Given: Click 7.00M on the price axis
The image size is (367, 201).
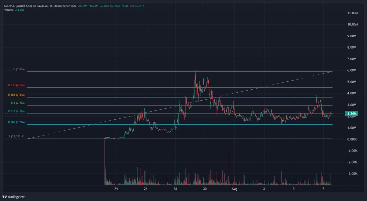Looking at the screenshot, I should tap(351, 59).
